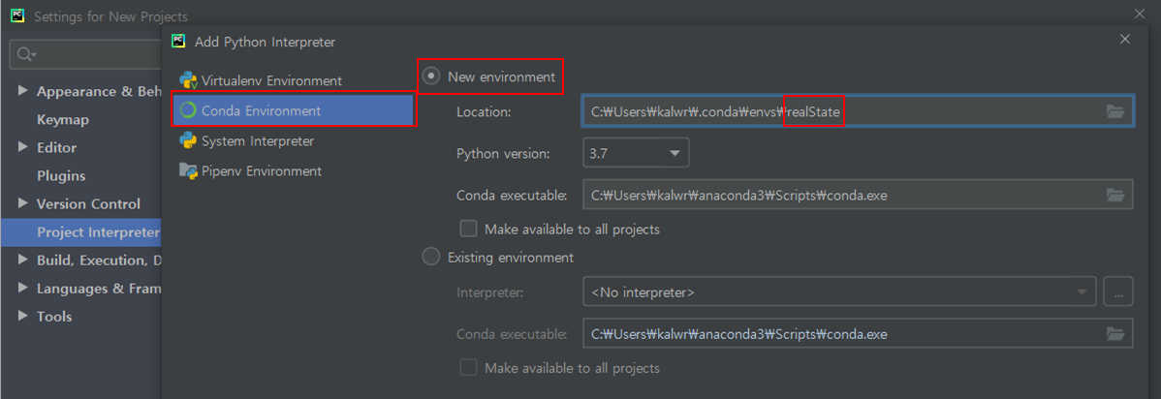Click the Location label

pyautogui.click(x=484, y=111)
